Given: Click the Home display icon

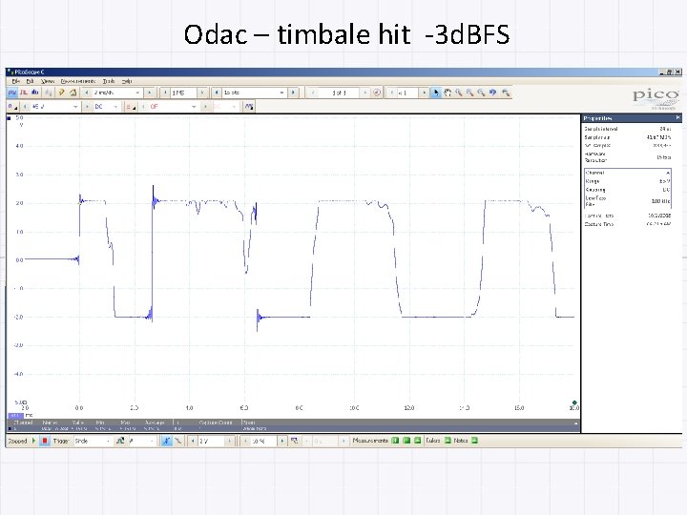Looking at the screenshot, I should 73,93.
